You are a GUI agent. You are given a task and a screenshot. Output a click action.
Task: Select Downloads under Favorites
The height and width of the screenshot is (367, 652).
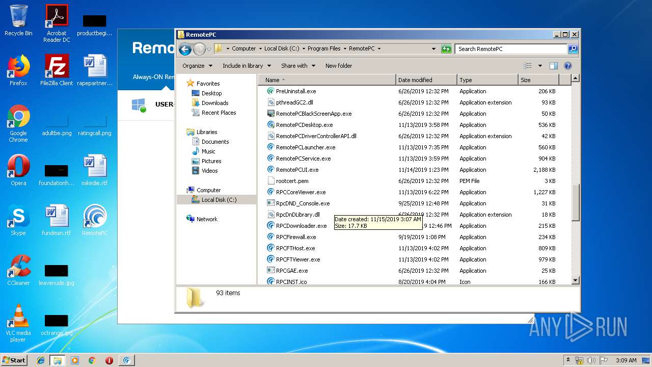pos(214,103)
